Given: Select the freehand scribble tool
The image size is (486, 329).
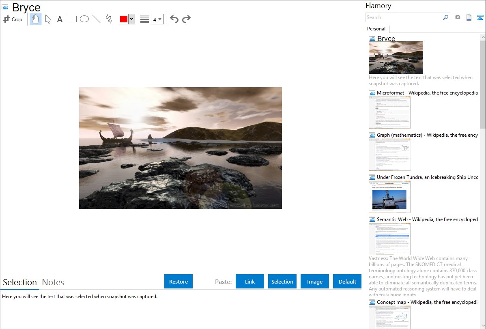Looking at the screenshot, I should pos(109,19).
